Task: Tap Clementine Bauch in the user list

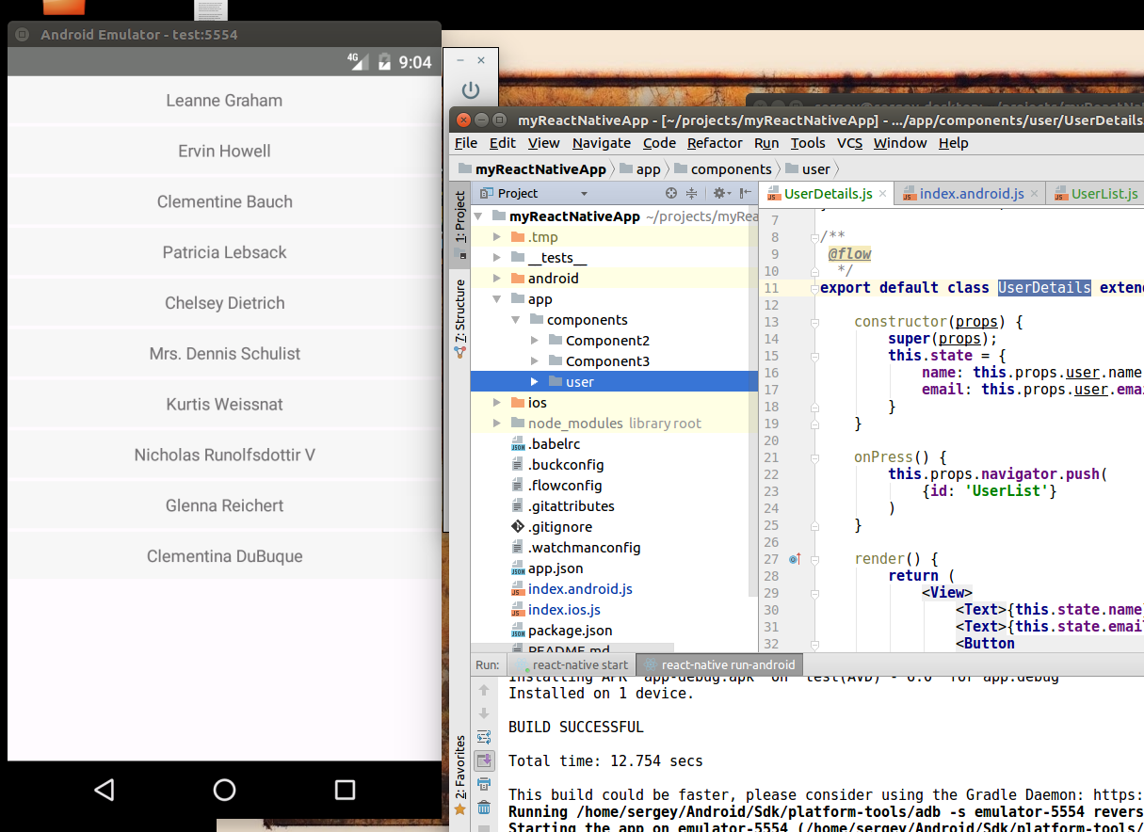Action: click(x=224, y=201)
